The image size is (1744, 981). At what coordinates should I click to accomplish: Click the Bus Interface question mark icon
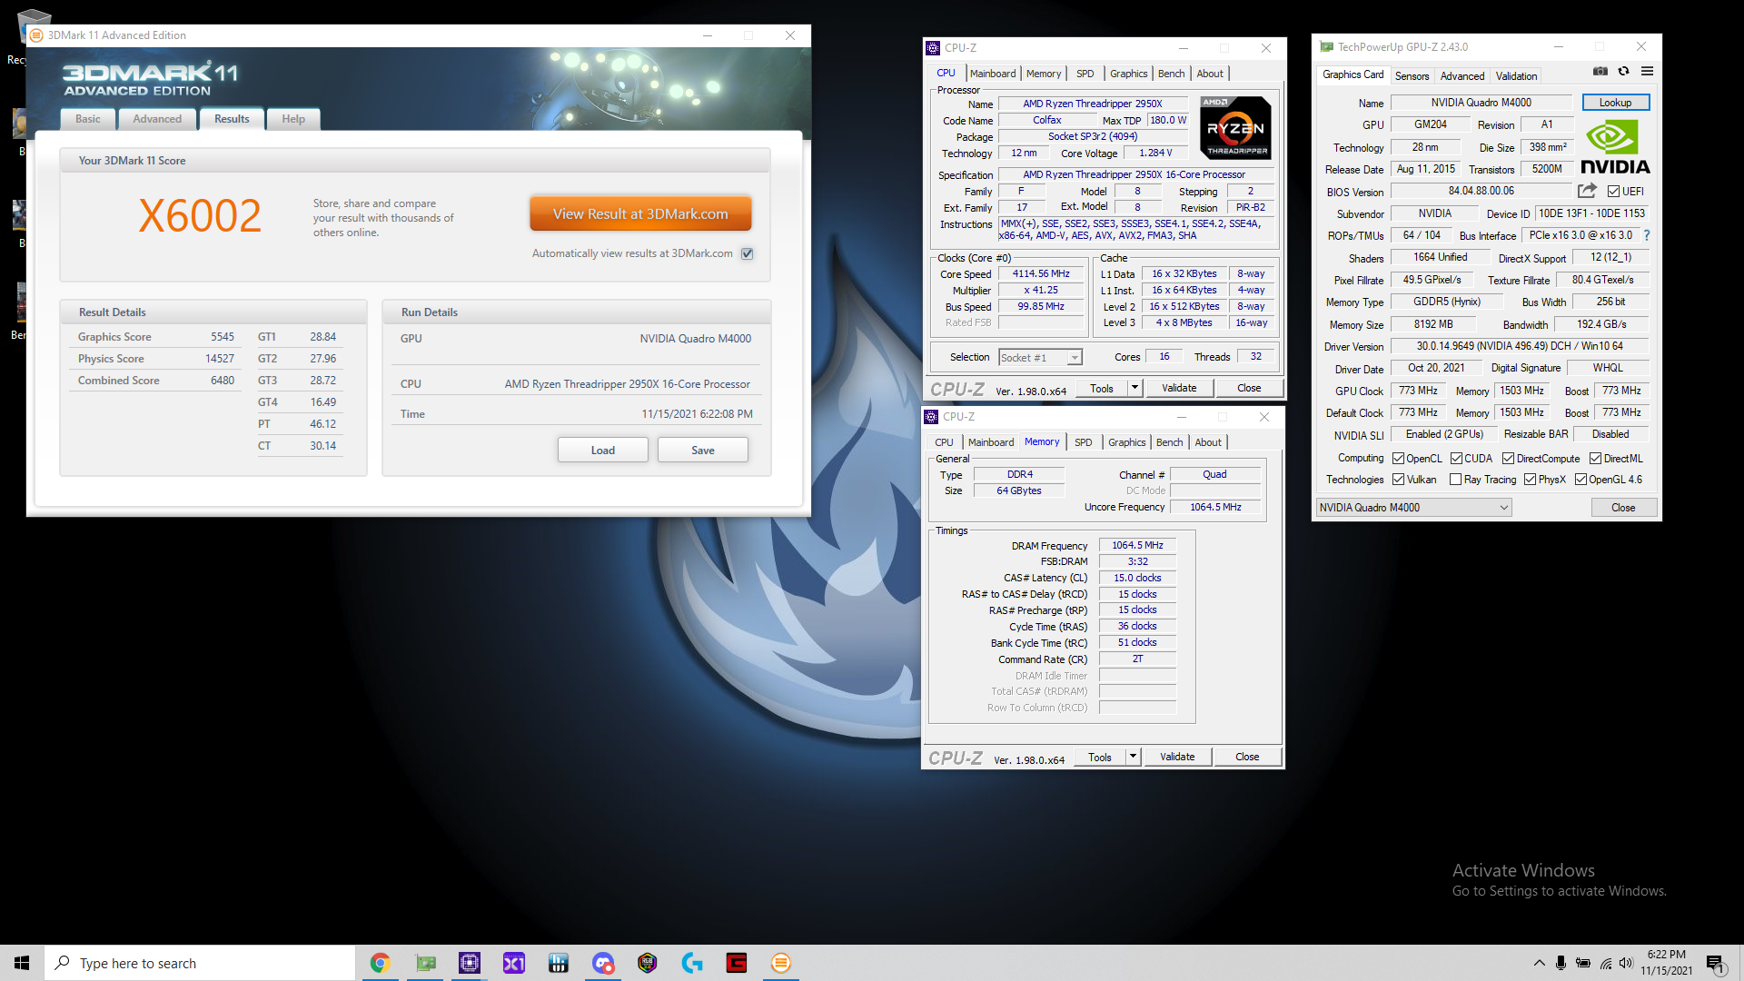(1646, 235)
